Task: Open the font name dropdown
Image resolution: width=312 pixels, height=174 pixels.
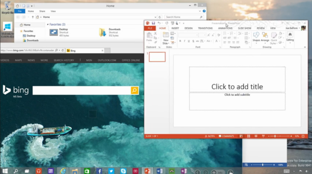Action: [x=197, y=35]
